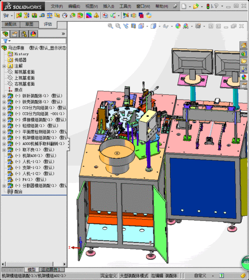This screenshot has width=249, height=280.
Task: Click the 配合 mates item in tree
Action: (x=18, y=192)
